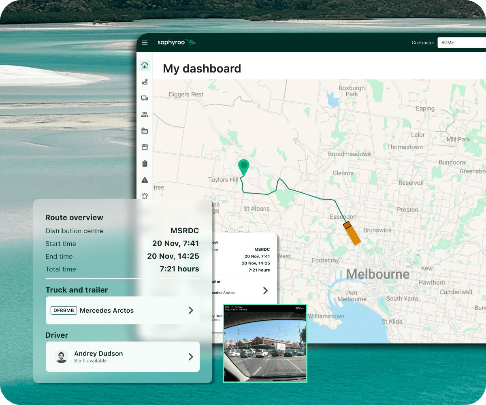
Task: Select the truck icon in the sidebar
Action: [x=145, y=98]
